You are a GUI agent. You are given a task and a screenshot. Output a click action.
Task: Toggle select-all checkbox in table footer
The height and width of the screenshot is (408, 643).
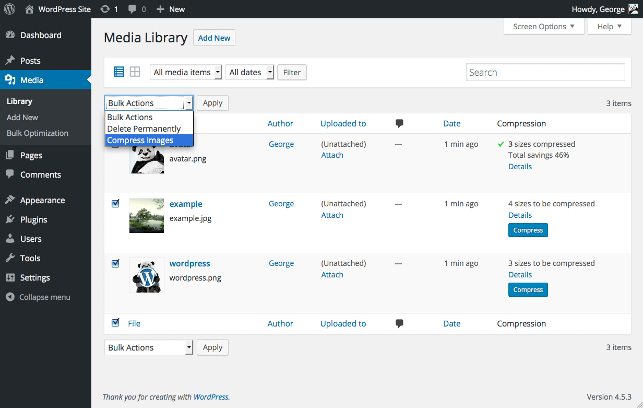(115, 323)
